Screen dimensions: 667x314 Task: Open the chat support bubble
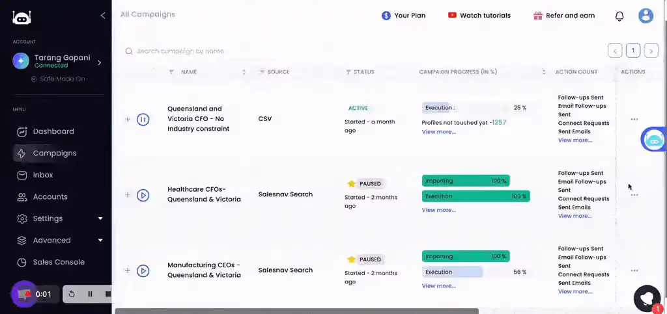tap(647, 298)
